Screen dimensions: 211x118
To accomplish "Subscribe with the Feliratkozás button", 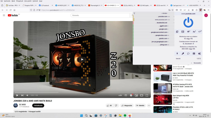I will (x=38, y=106).
